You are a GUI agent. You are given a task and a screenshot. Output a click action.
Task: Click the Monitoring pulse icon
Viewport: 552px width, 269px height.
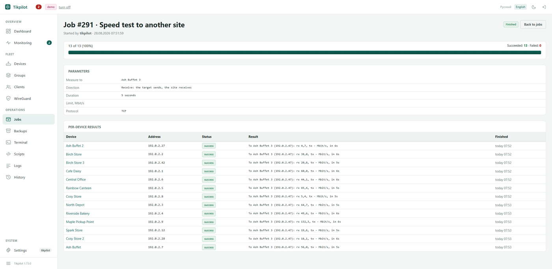coord(8,43)
